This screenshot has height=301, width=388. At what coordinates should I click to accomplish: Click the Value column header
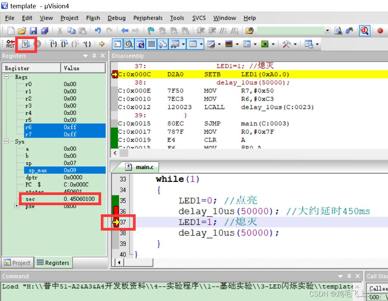pos(83,68)
